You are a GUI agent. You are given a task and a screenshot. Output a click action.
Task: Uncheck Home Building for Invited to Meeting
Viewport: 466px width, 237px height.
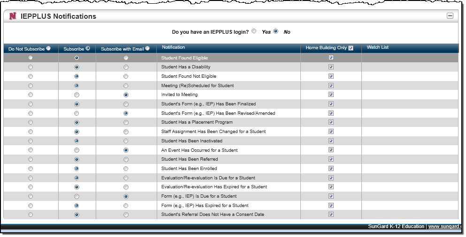tap(331, 95)
